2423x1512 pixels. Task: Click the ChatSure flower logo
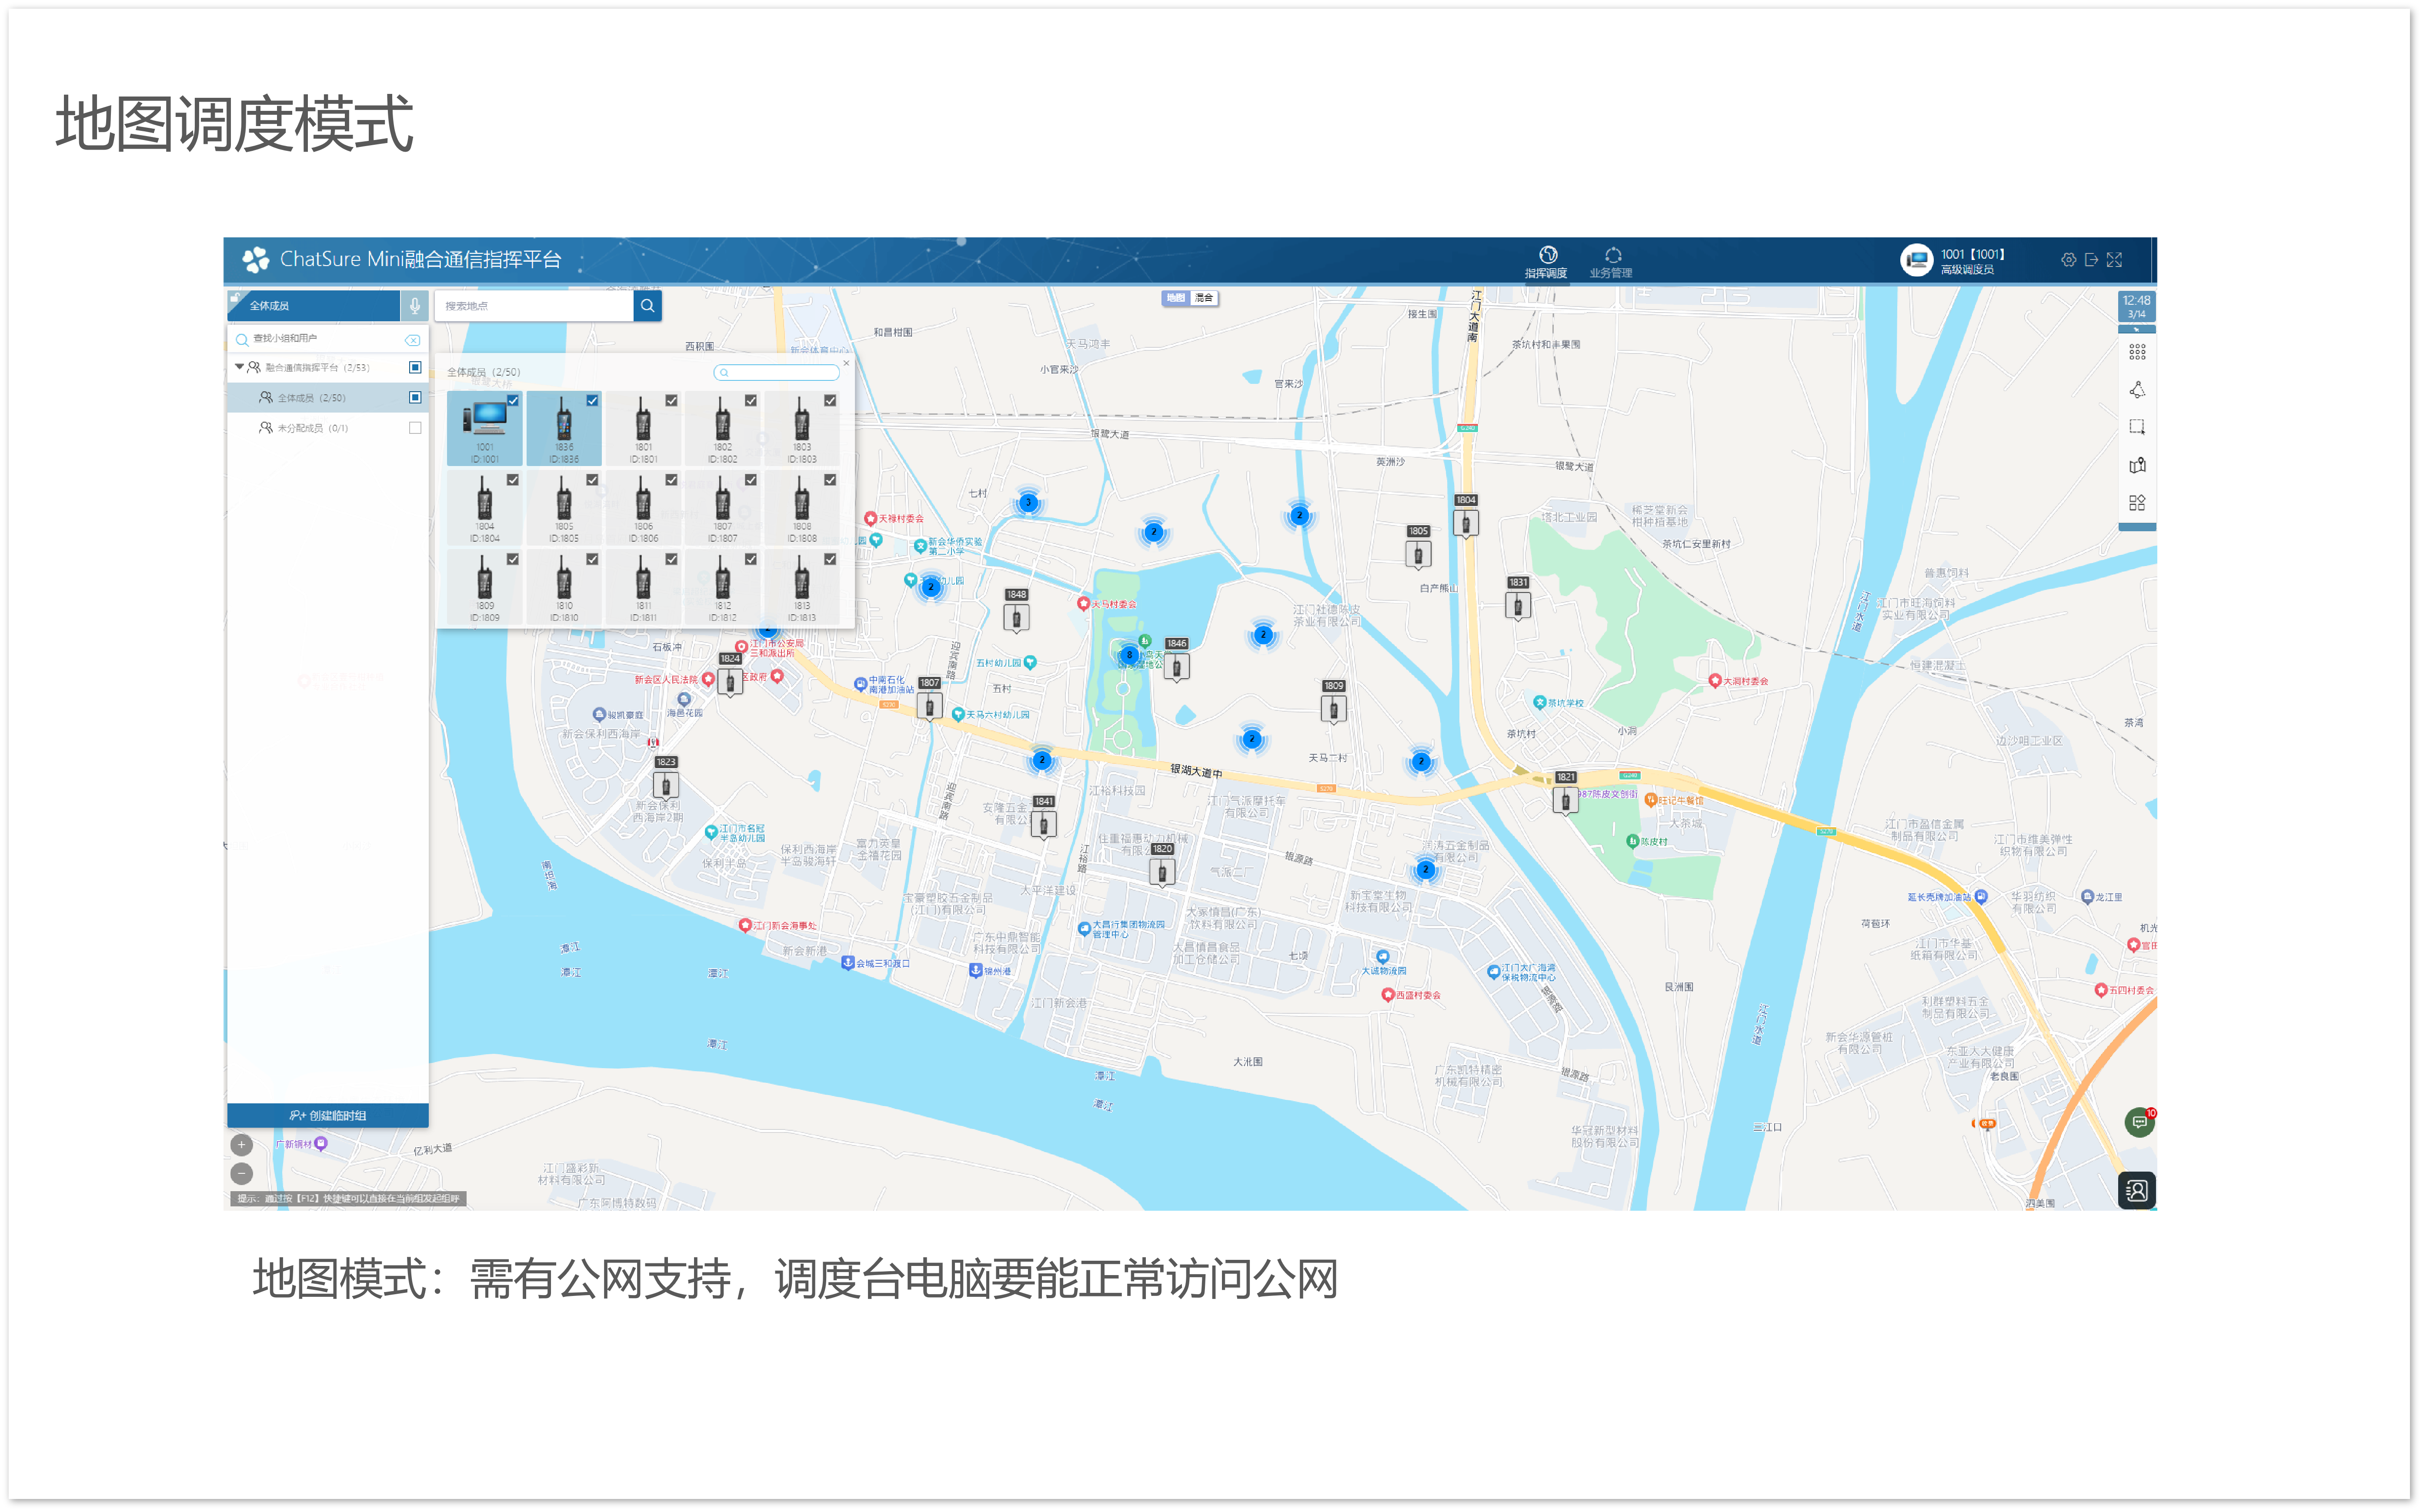point(256,260)
